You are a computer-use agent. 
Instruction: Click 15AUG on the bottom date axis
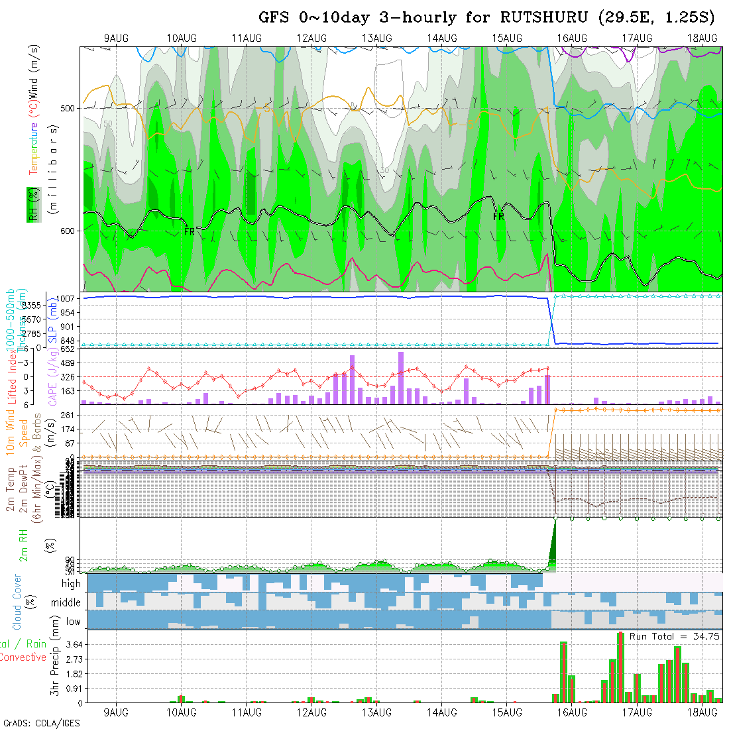pyautogui.click(x=507, y=712)
